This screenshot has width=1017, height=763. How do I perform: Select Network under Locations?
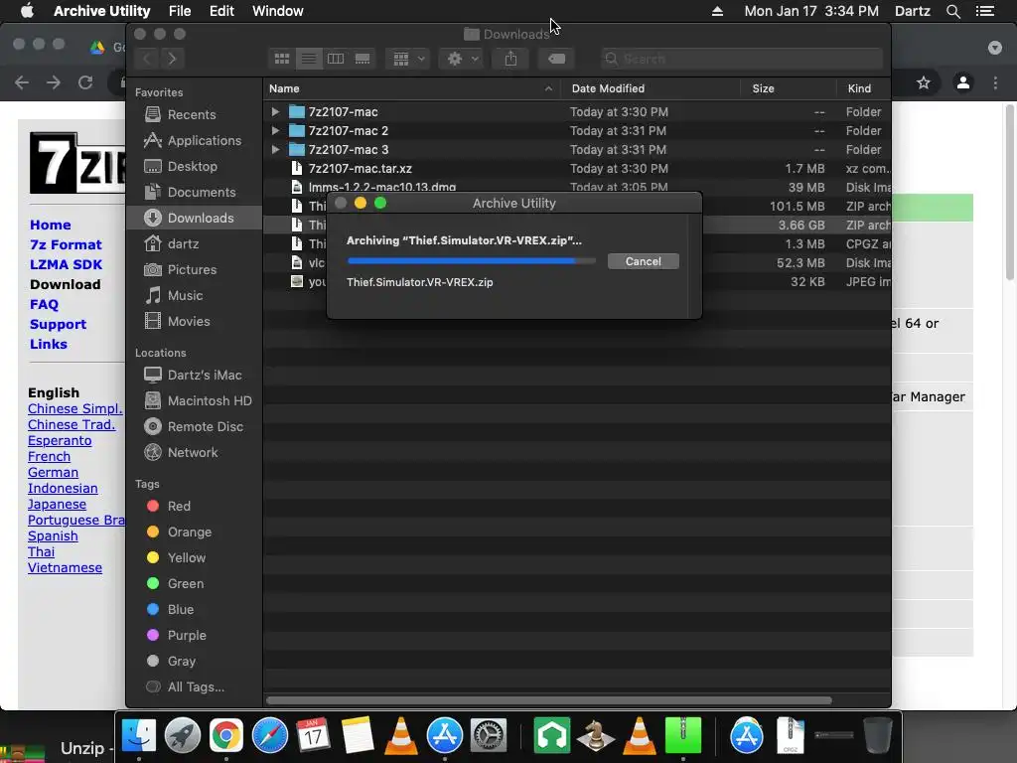(194, 453)
